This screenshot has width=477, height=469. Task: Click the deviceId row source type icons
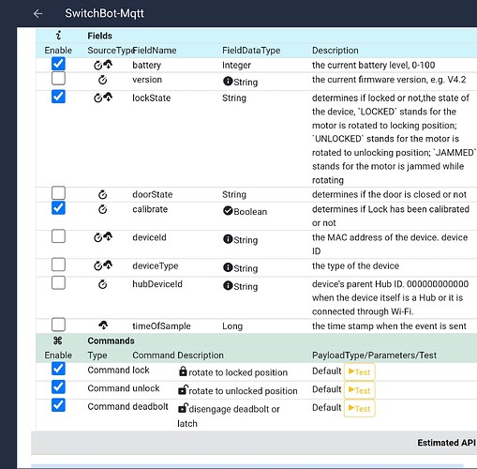click(x=103, y=237)
